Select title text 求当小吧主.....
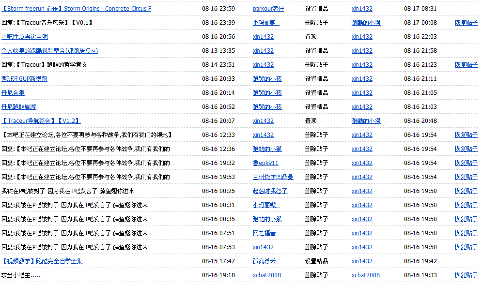This screenshot has width=482, height=285. pos(21,275)
